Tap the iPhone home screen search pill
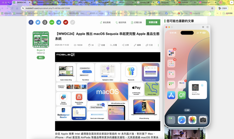This screenshot has height=139, width=234. 187,110
